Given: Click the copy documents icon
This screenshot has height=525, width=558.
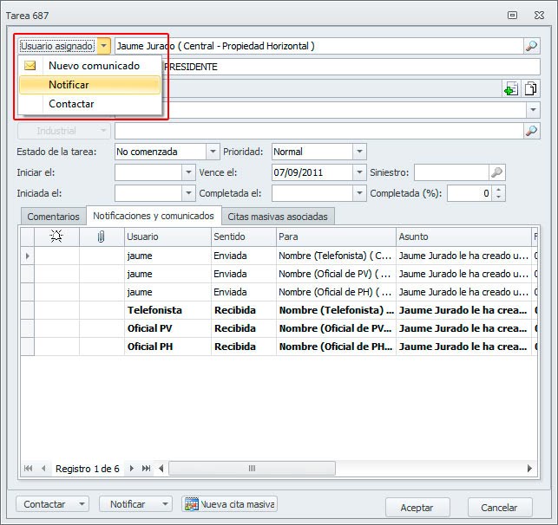Looking at the screenshot, I should 530,88.
